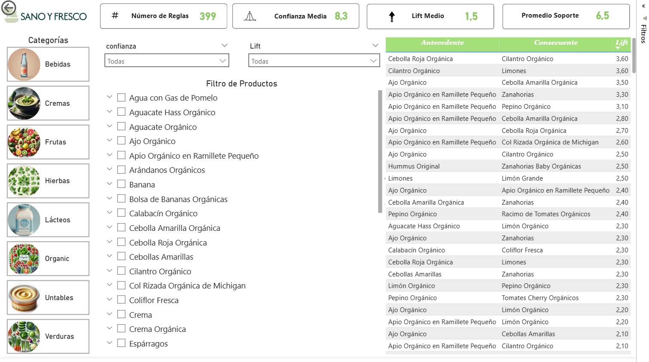Sort by the Consecuente column header
This screenshot has width=649, height=362.
[x=556, y=43]
